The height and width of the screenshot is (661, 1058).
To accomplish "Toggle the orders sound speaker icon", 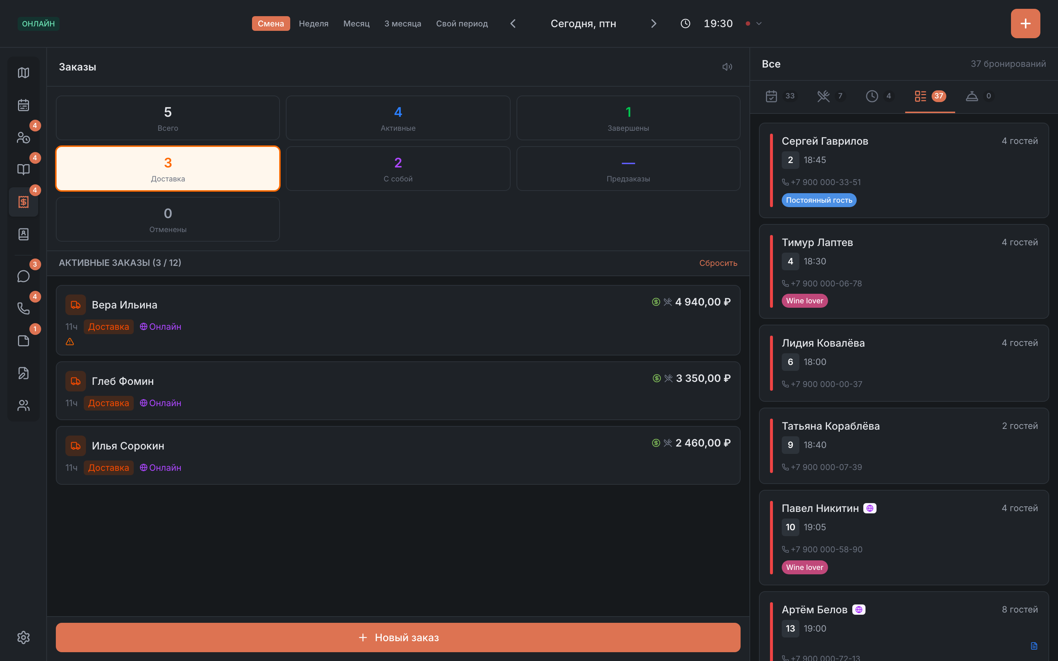I will [x=727, y=67].
